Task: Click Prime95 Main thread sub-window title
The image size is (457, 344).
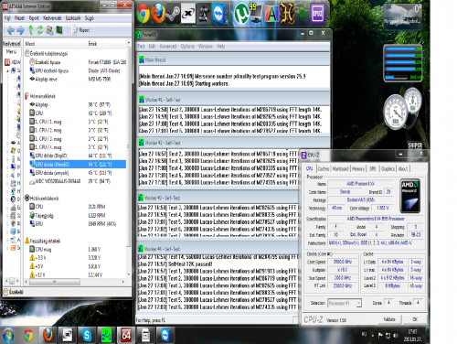Action: pos(233,60)
